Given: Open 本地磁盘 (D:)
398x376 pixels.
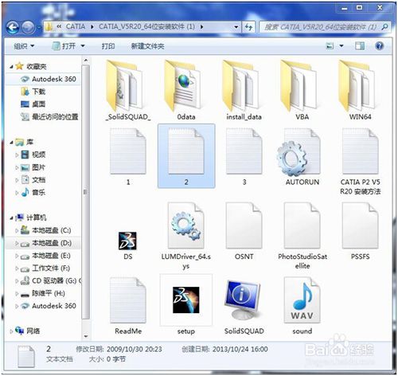Looking at the screenshot, I should pyautogui.click(x=45, y=243).
